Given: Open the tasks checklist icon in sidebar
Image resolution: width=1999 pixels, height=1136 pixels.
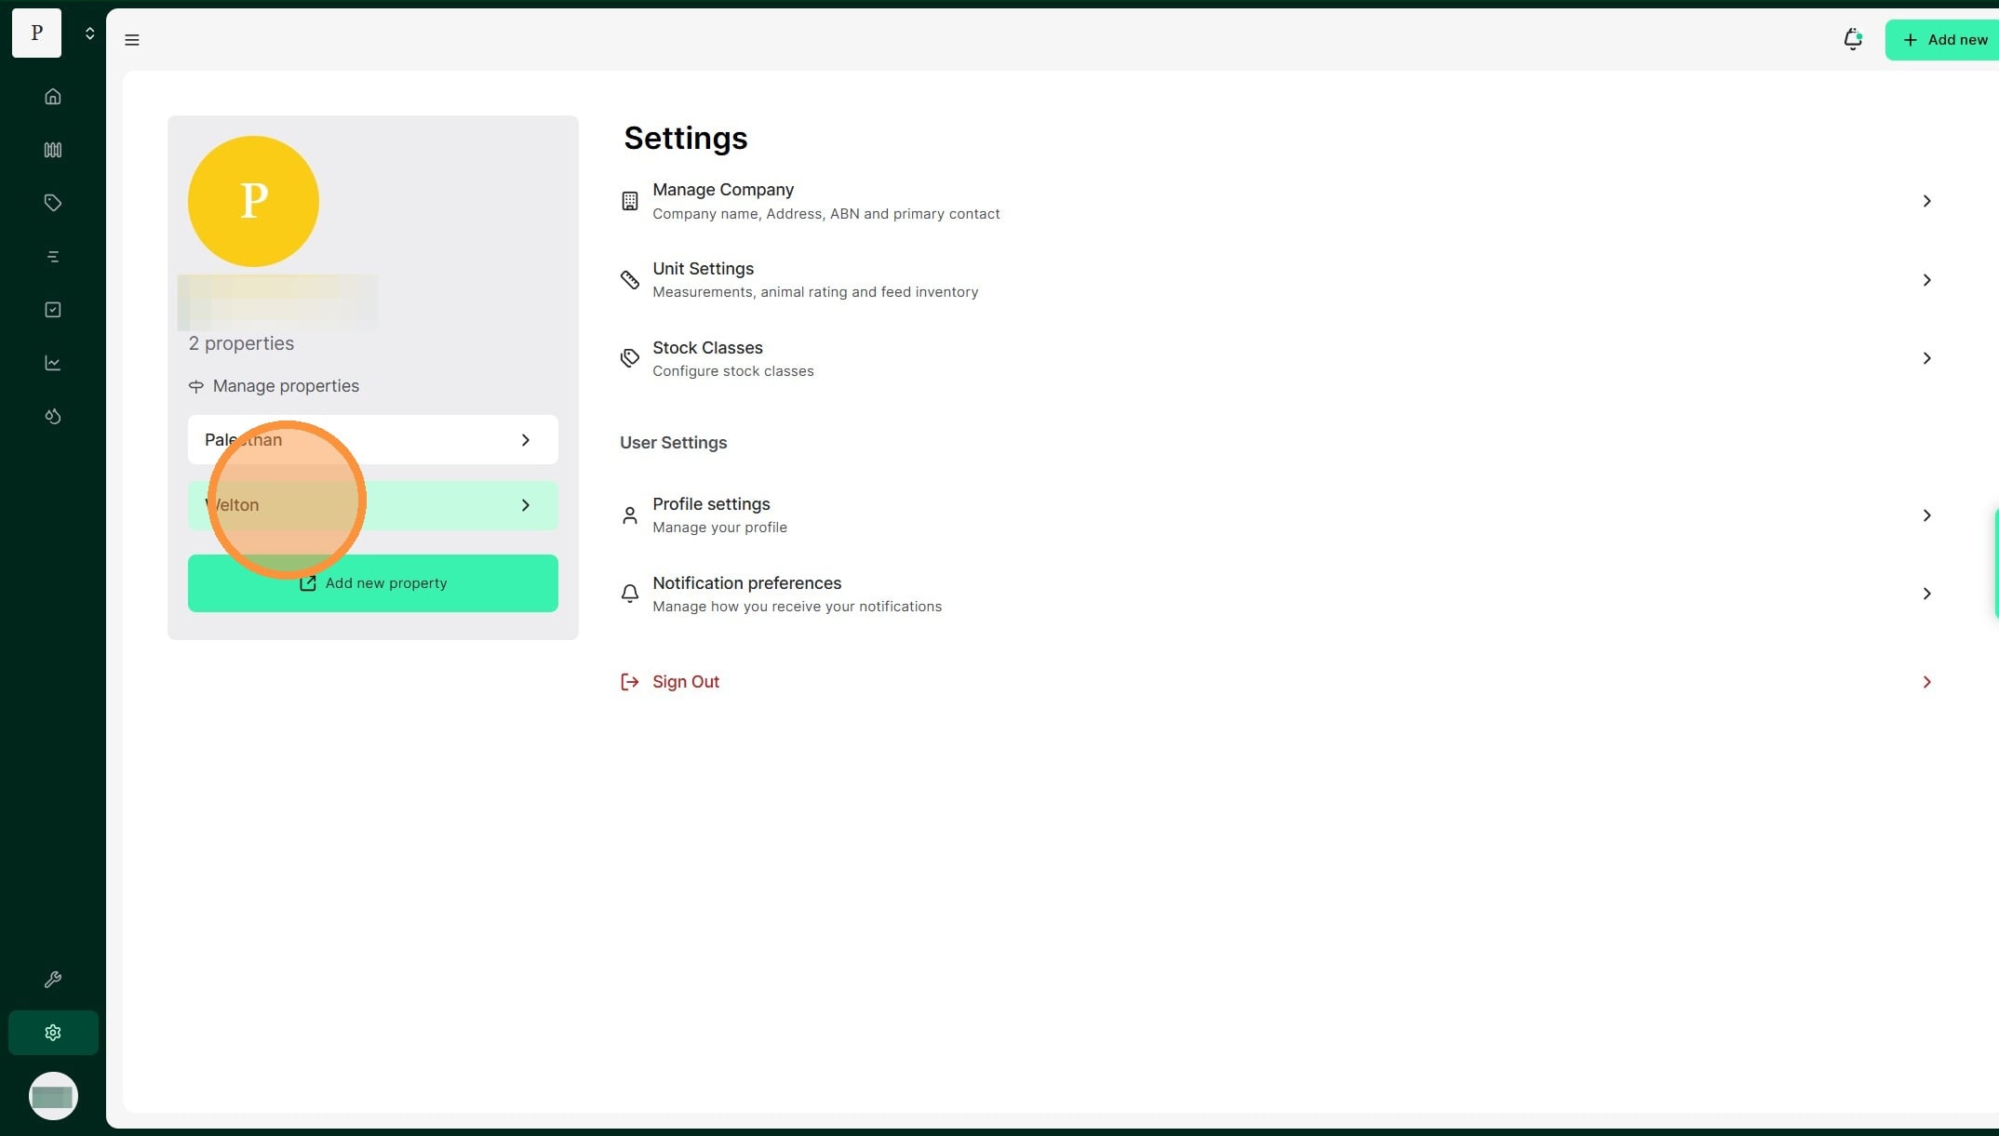Looking at the screenshot, I should [53, 310].
